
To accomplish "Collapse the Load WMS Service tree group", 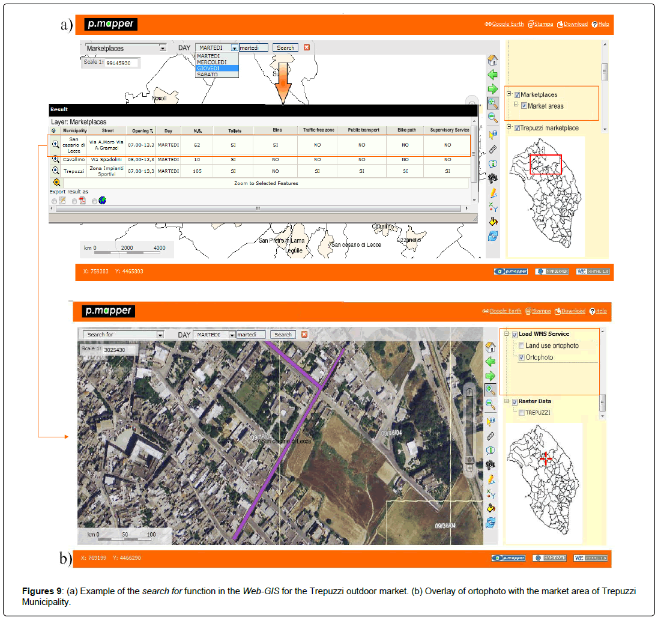I will 507,334.
